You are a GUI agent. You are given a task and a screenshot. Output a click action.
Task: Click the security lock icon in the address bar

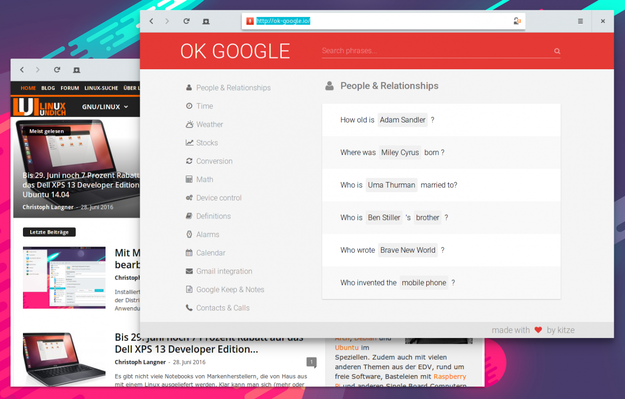coord(517,21)
